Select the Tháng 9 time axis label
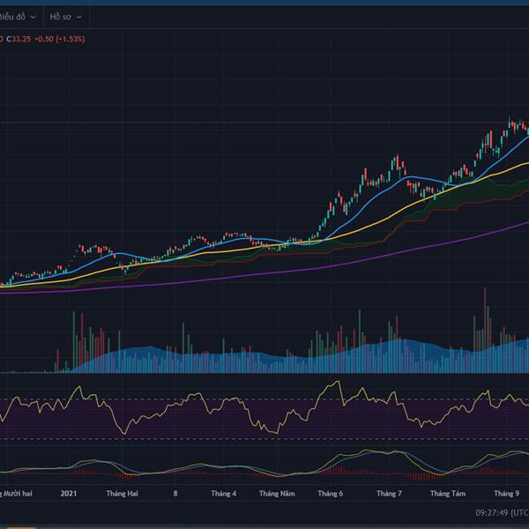The image size is (529, 529). (506, 494)
